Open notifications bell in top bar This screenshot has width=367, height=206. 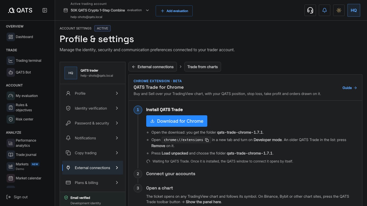coord(325,10)
